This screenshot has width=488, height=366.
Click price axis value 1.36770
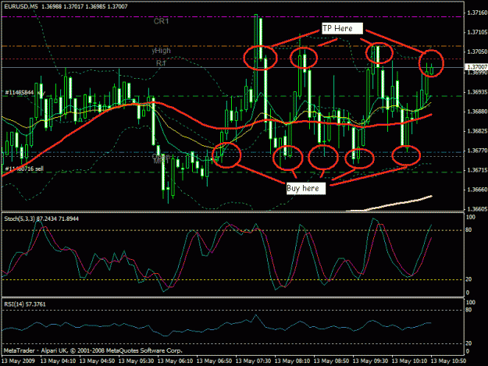[x=477, y=151]
